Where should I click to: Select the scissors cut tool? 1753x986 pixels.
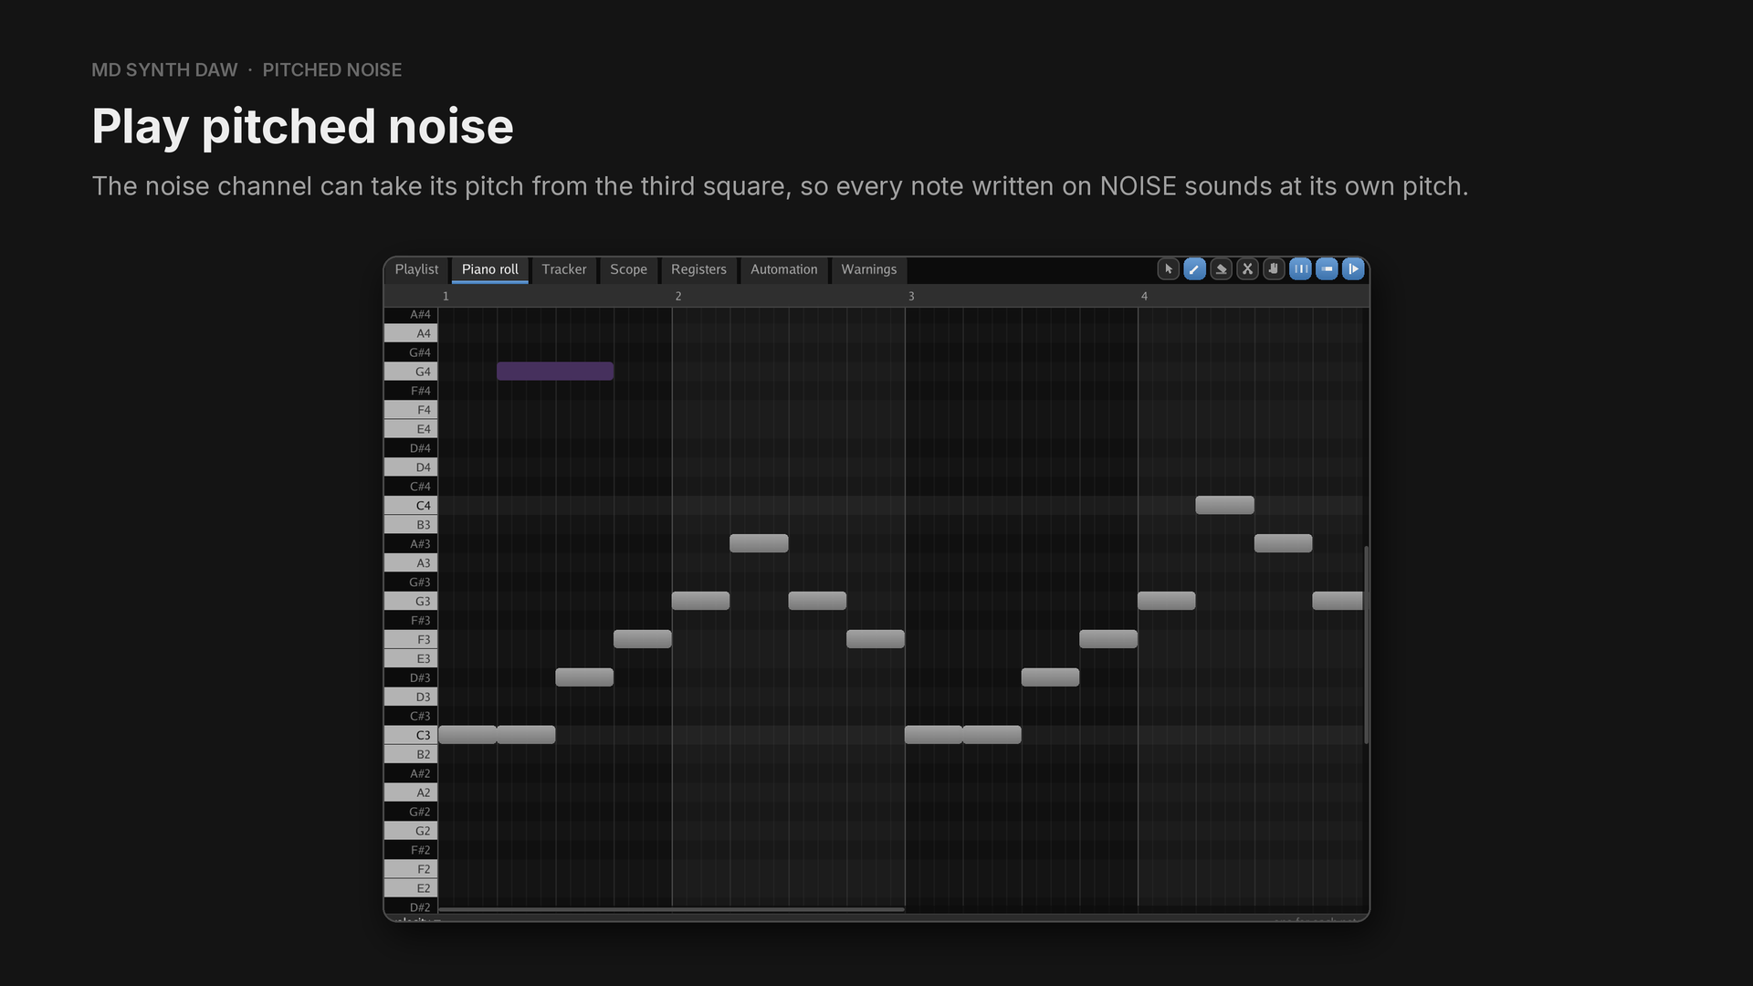coord(1247,269)
